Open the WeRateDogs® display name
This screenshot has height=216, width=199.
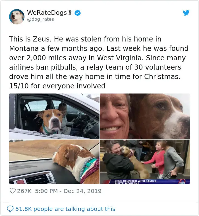[50, 13]
